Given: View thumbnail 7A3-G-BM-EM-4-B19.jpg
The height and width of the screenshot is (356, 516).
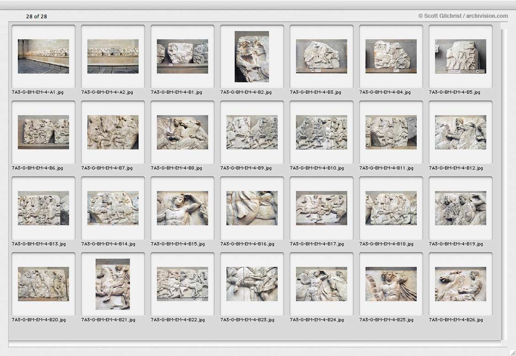Looking at the screenshot, I should click(460, 208).
